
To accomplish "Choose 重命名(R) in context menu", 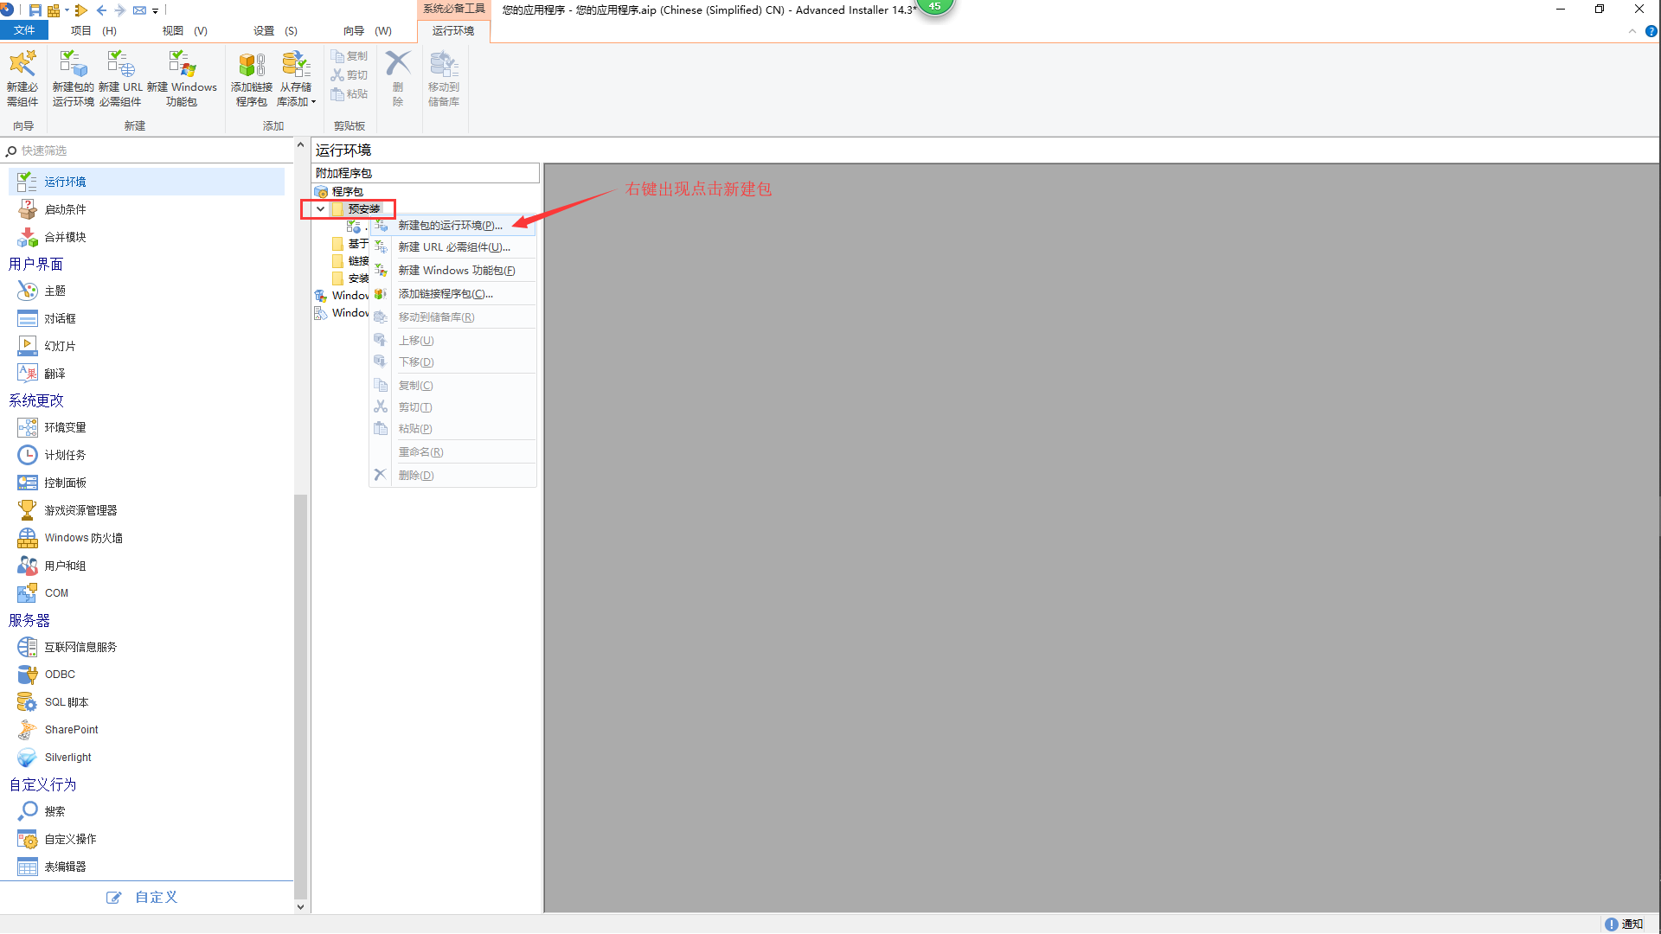I will tap(420, 452).
